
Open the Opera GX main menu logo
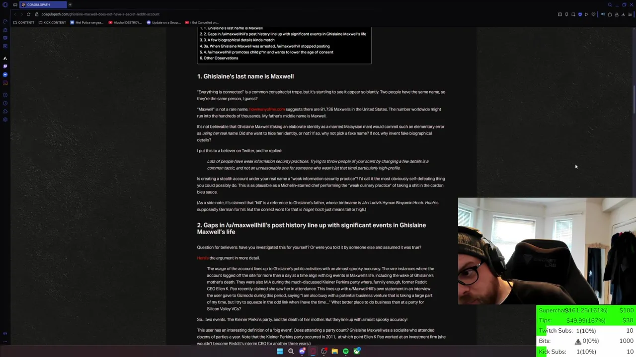5,4
